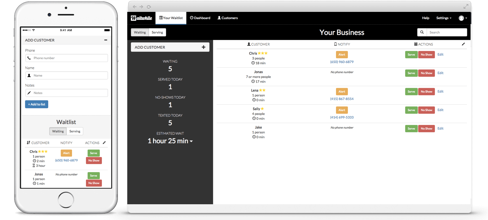This screenshot has width=488, height=220.
Task: Click browser fullscreen icon
Action: (466, 6)
